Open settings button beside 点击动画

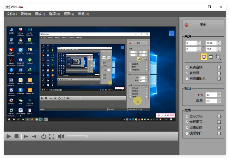(219, 128)
